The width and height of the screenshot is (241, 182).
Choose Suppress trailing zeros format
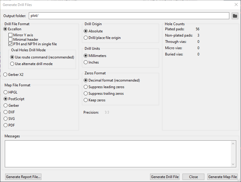(x=86, y=94)
